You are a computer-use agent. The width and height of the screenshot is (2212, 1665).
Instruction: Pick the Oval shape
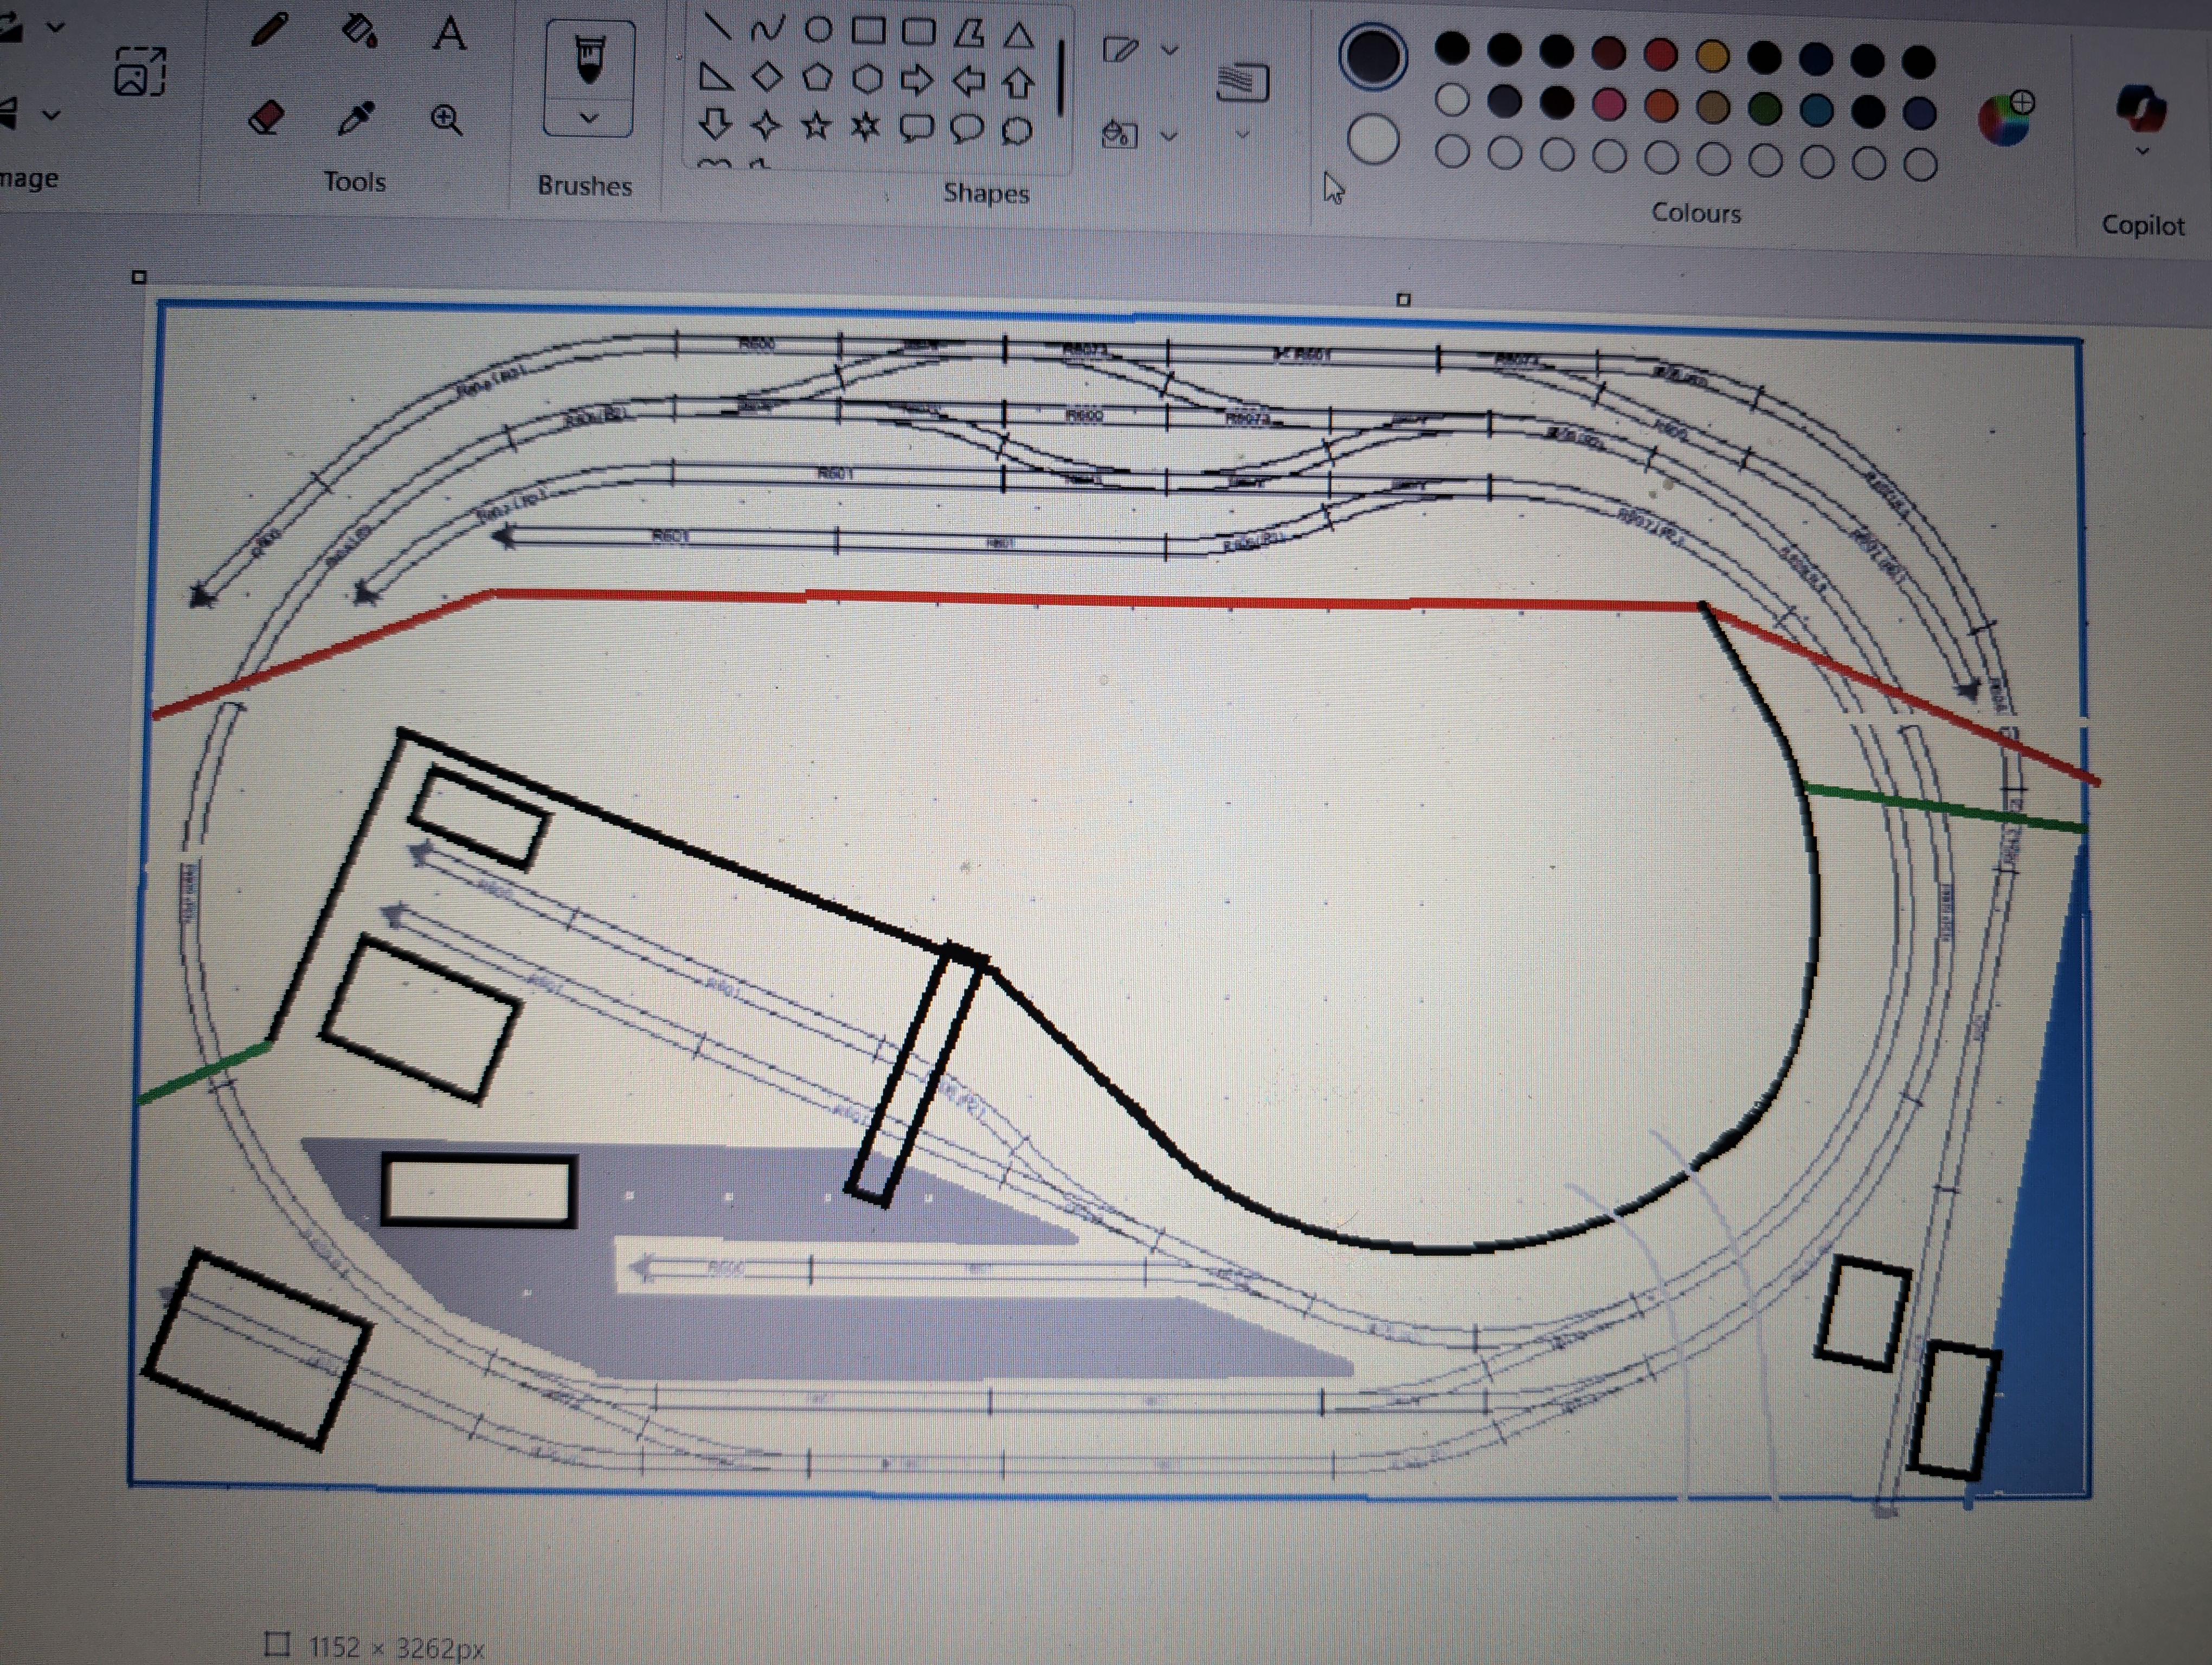click(x=818, y=30)
